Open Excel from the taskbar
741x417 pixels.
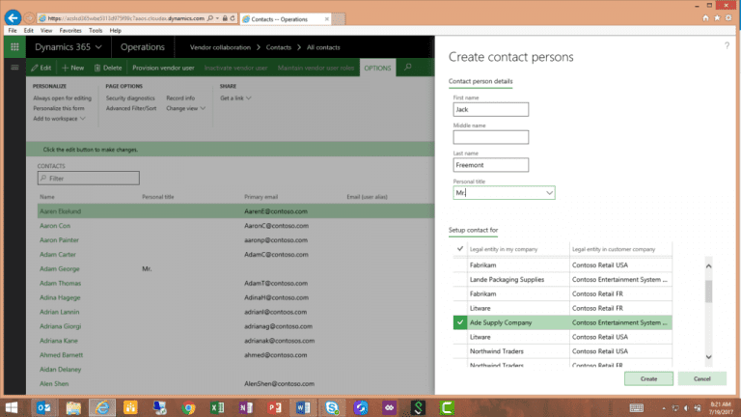[217, 407]
